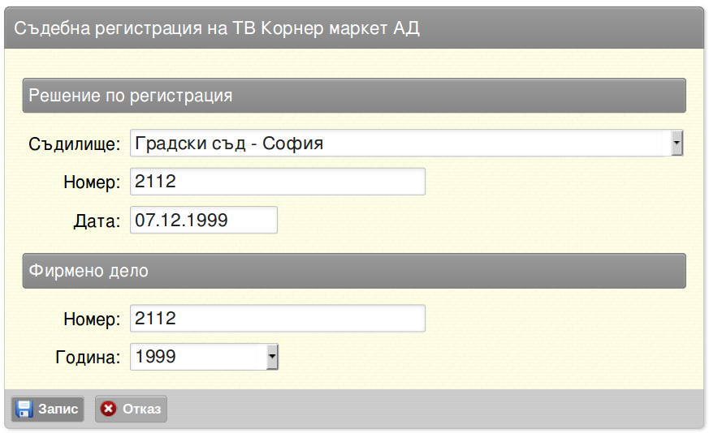Click the Отказ button label
Viewport: 709px width, 433px height.
point(141,409)
